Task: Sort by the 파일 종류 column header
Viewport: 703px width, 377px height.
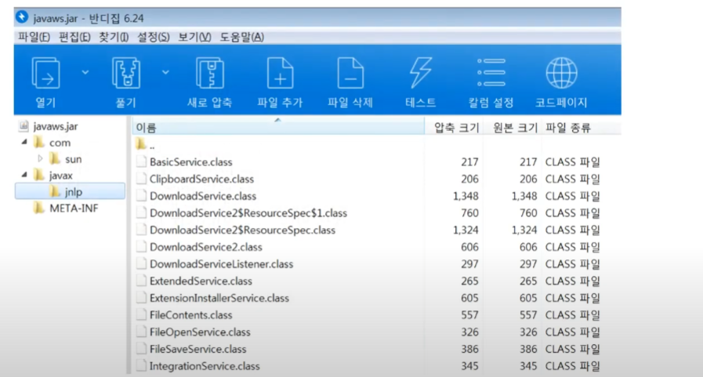Action: pos(581,128)
